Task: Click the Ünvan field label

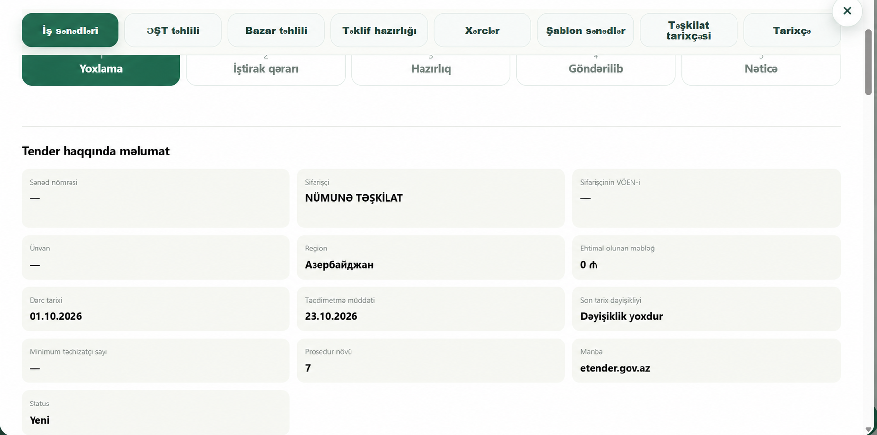Action: point(40,249)
